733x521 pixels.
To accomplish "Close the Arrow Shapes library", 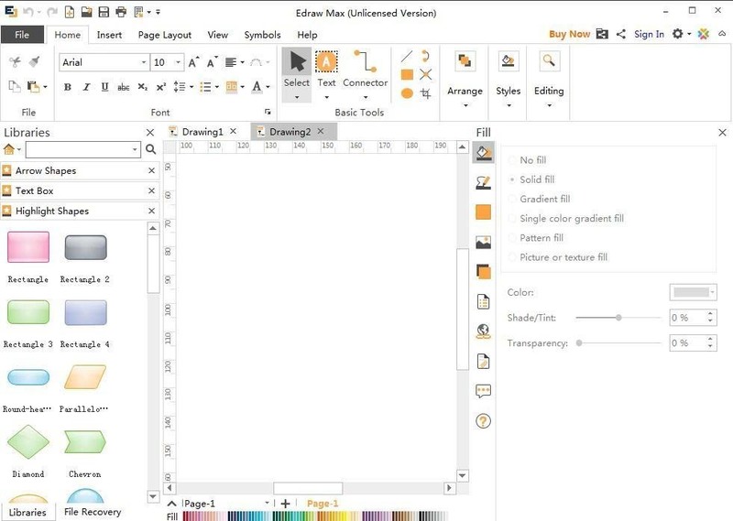I will click(151, 170).
